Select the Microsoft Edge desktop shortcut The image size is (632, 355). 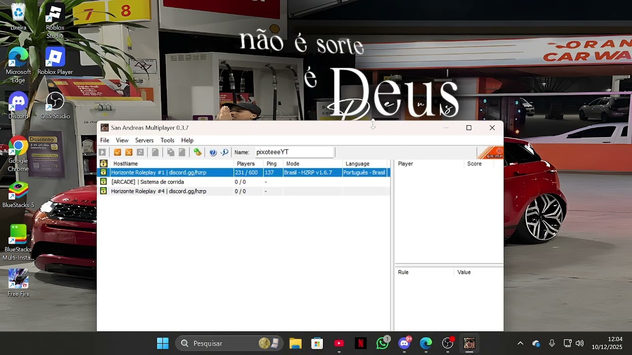pos(18,65)
